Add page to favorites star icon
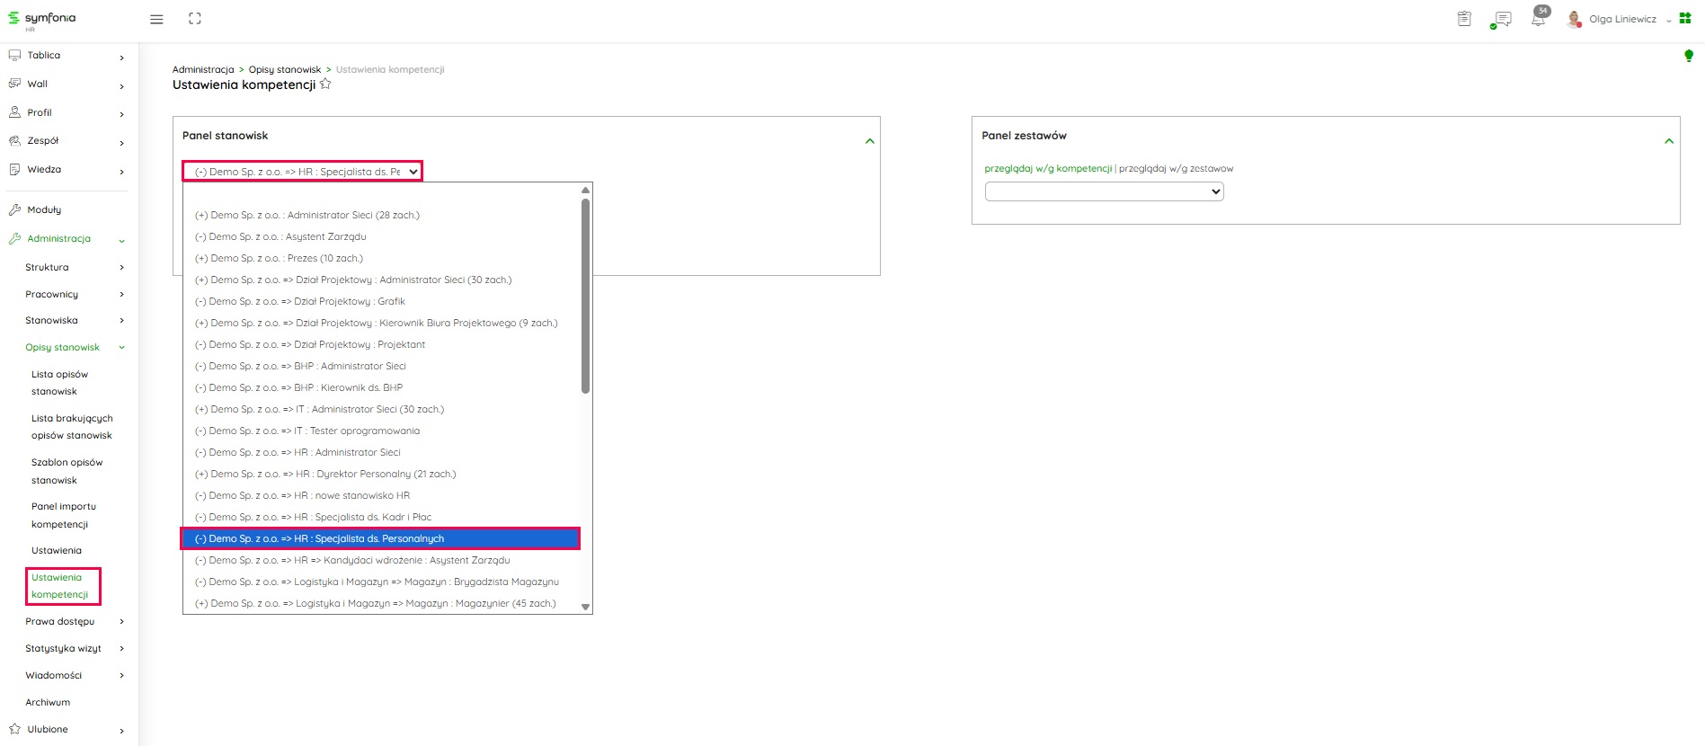The height and width of the screenshot is (746, 1705). tap(325, 84)
